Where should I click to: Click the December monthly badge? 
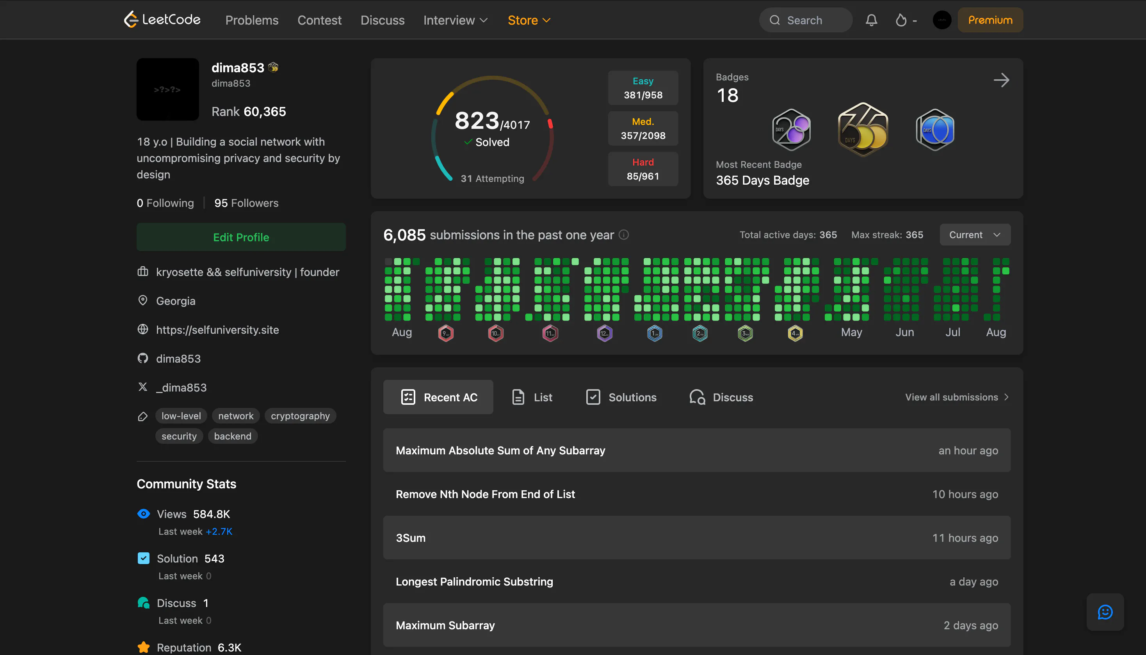[x=605, y=333]
